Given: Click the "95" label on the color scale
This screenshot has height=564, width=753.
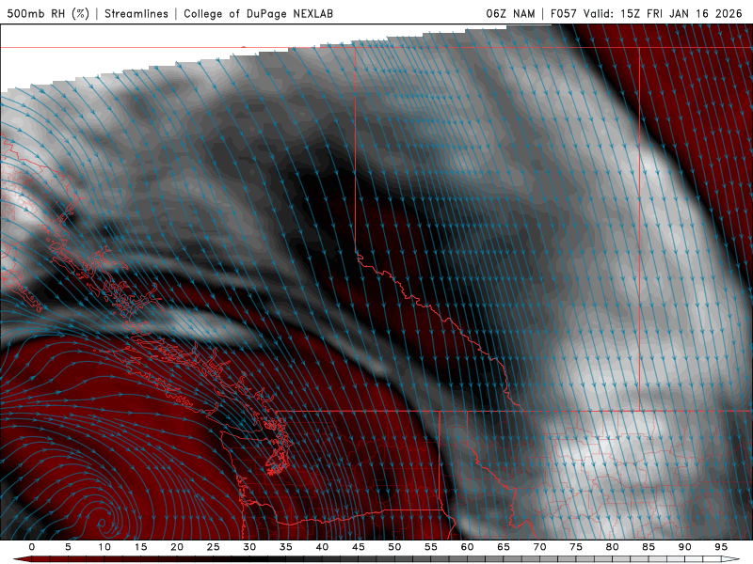Looking at the screenshot, I should point(721,547).
